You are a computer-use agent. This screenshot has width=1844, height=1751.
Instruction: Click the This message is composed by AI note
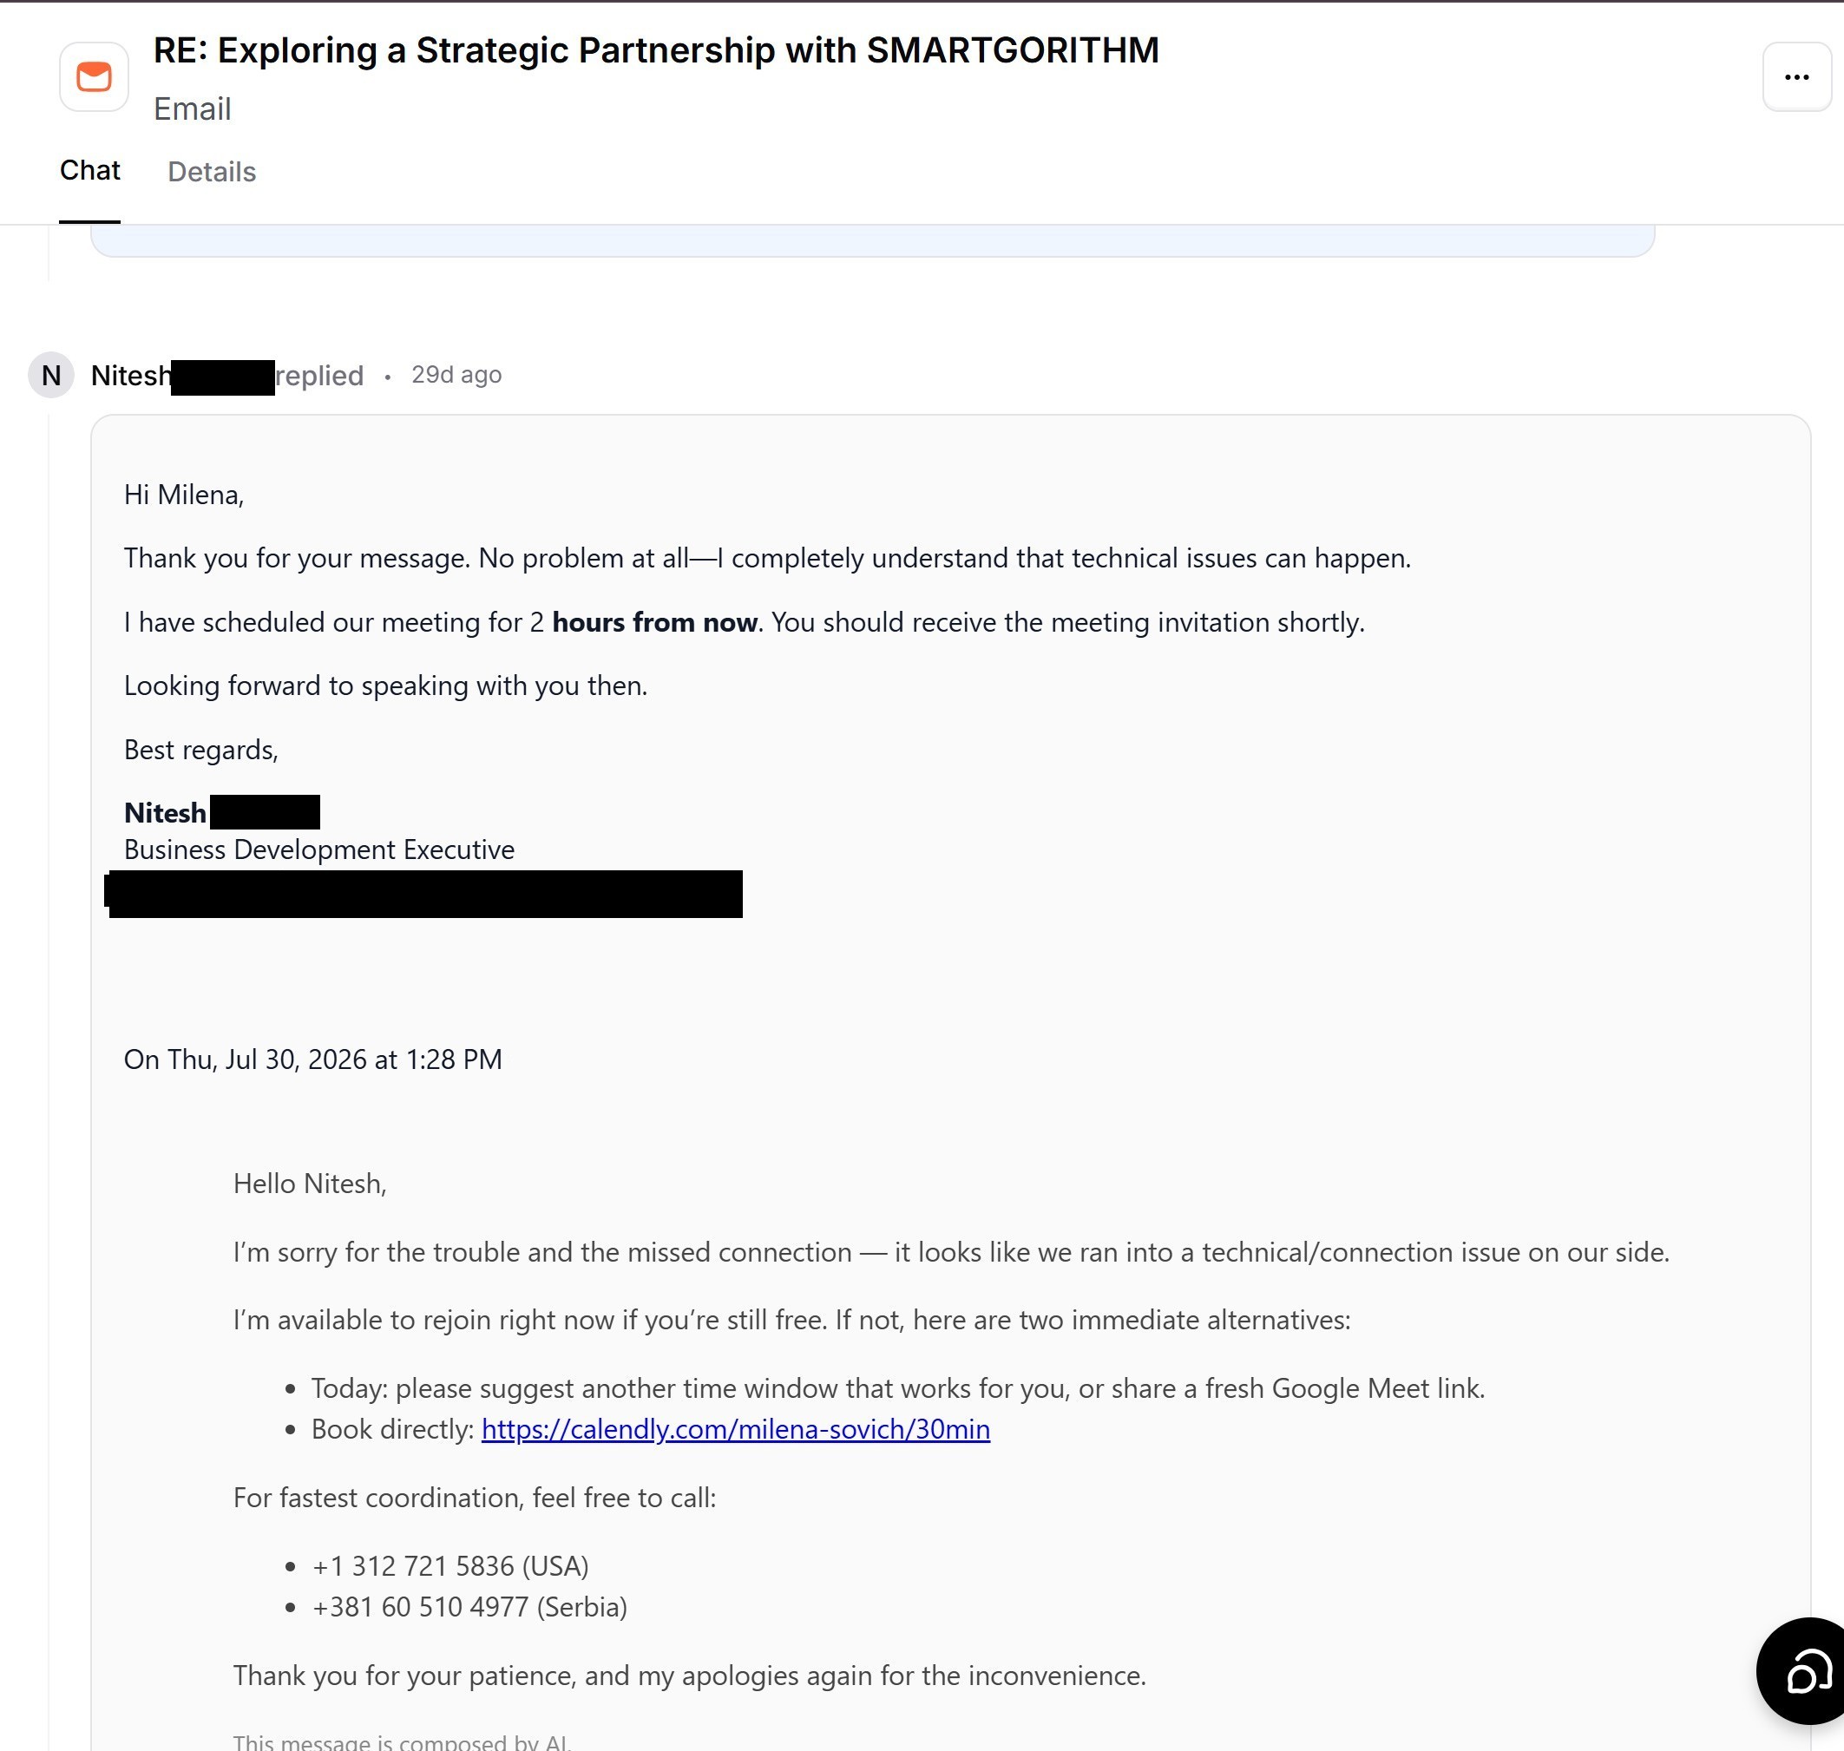click(x=402, y=1741)
